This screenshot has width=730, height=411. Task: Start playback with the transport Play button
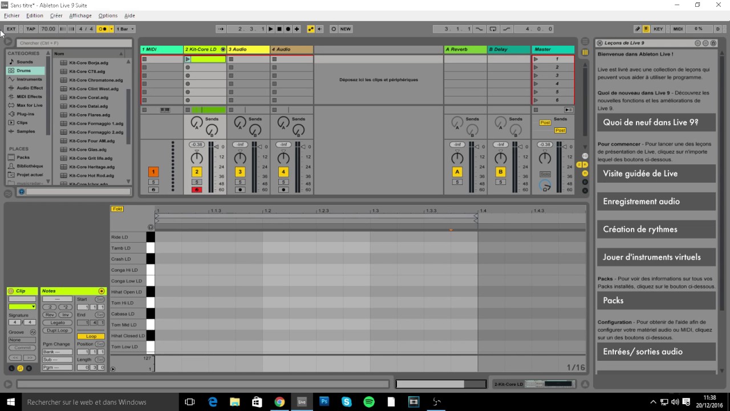pos(271,29)
